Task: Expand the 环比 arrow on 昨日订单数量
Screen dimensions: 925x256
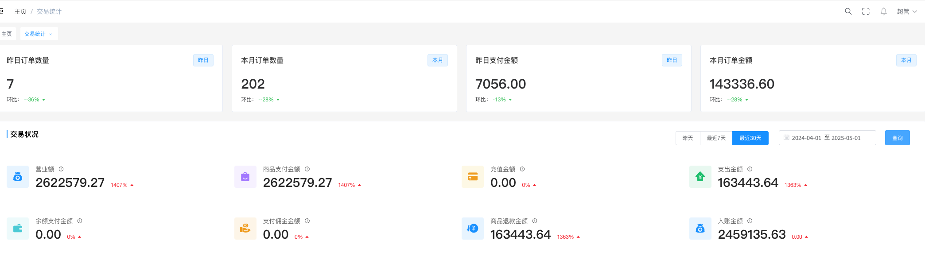Action: pos(43,99)
